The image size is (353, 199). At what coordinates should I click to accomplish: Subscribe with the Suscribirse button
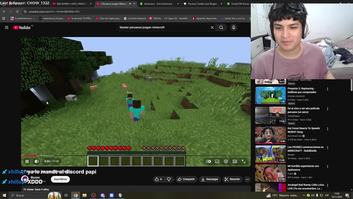[x=60, y=179]
